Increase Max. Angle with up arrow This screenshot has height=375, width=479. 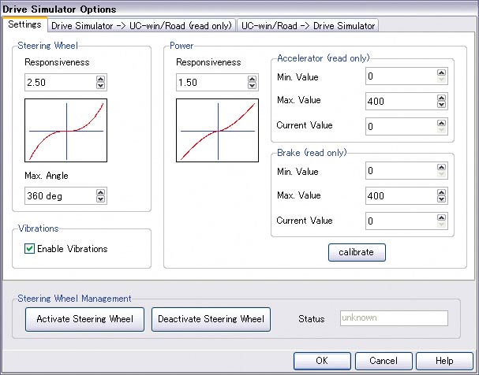100,192
